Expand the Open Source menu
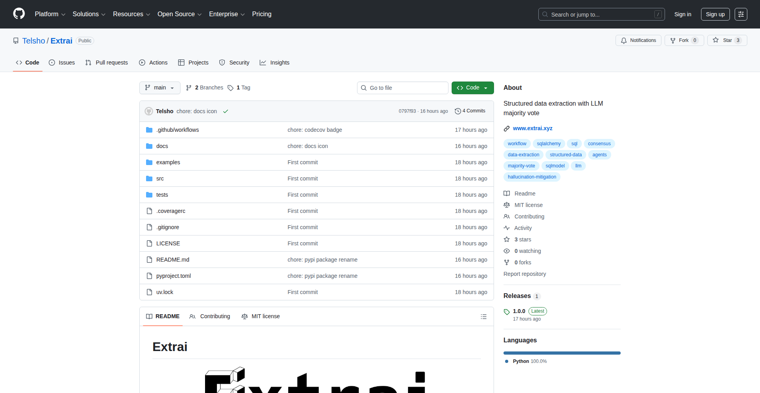This screenshot has height=393, width=760. pos(180,14)
